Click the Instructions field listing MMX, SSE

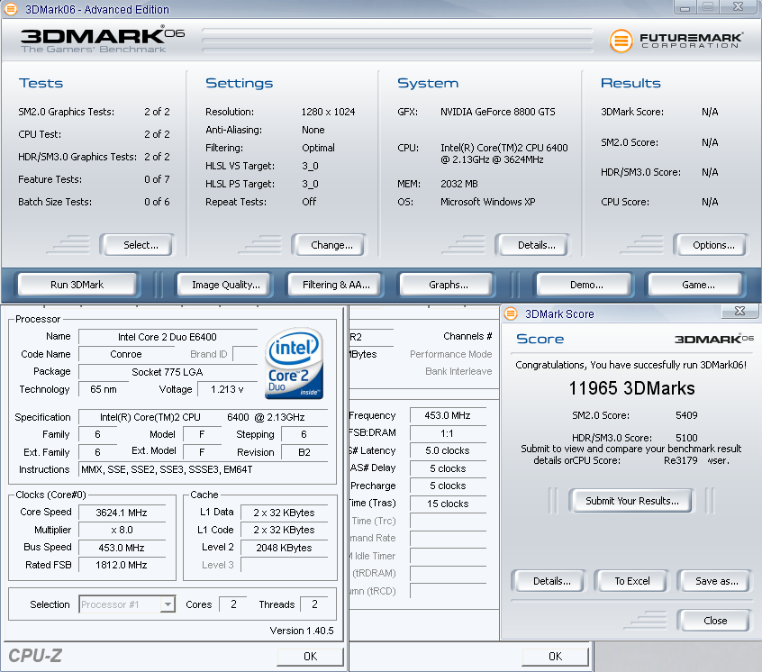[203, 469]
